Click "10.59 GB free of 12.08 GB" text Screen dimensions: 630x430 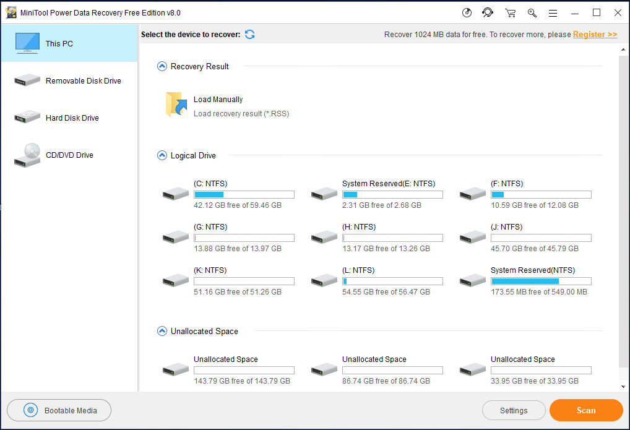click(534, 205)
